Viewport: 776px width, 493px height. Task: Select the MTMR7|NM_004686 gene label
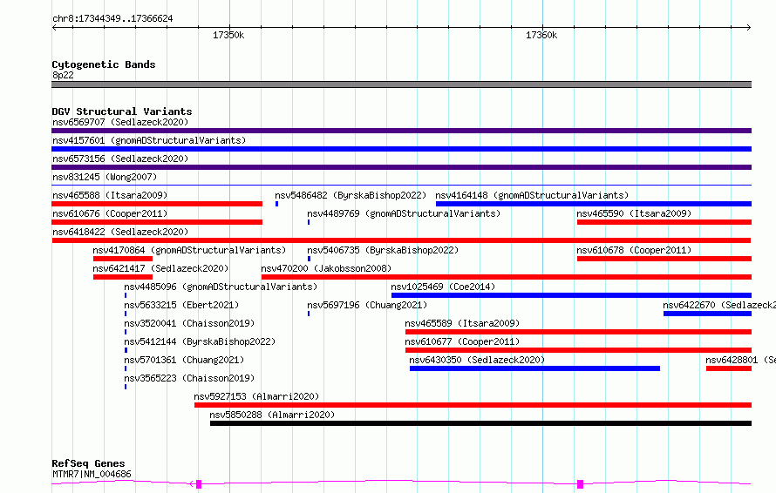(92, 474)
